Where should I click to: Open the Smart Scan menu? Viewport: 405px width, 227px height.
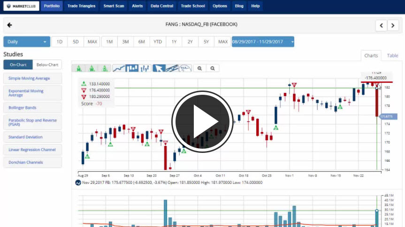pos(114,6)
